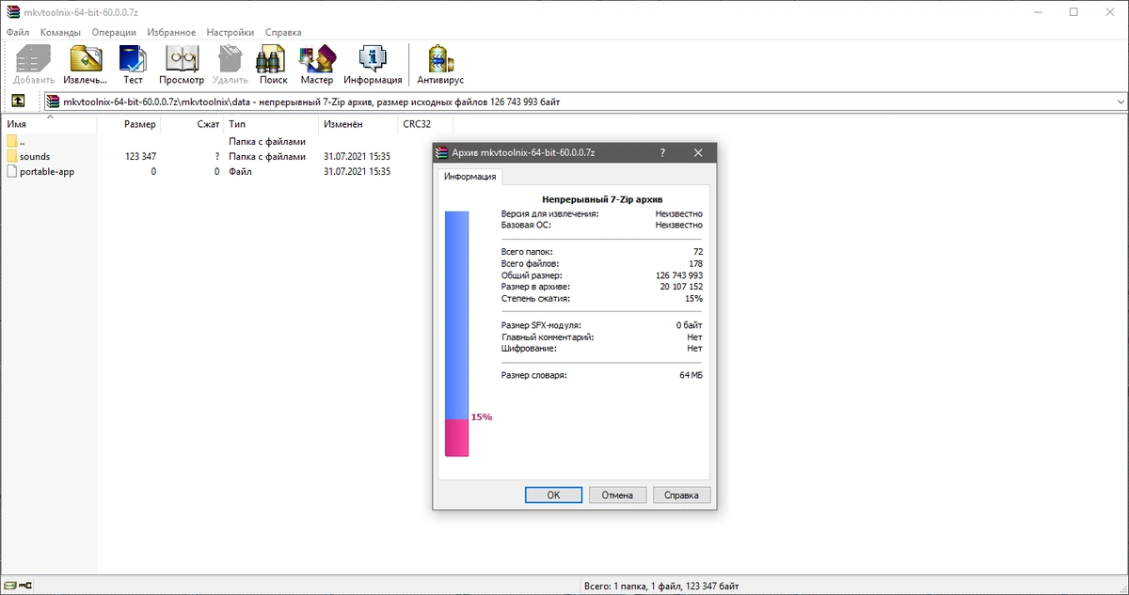Click the Справка button in the dialog
Viewport: 1129px width, 595px height.
point(681,494)
